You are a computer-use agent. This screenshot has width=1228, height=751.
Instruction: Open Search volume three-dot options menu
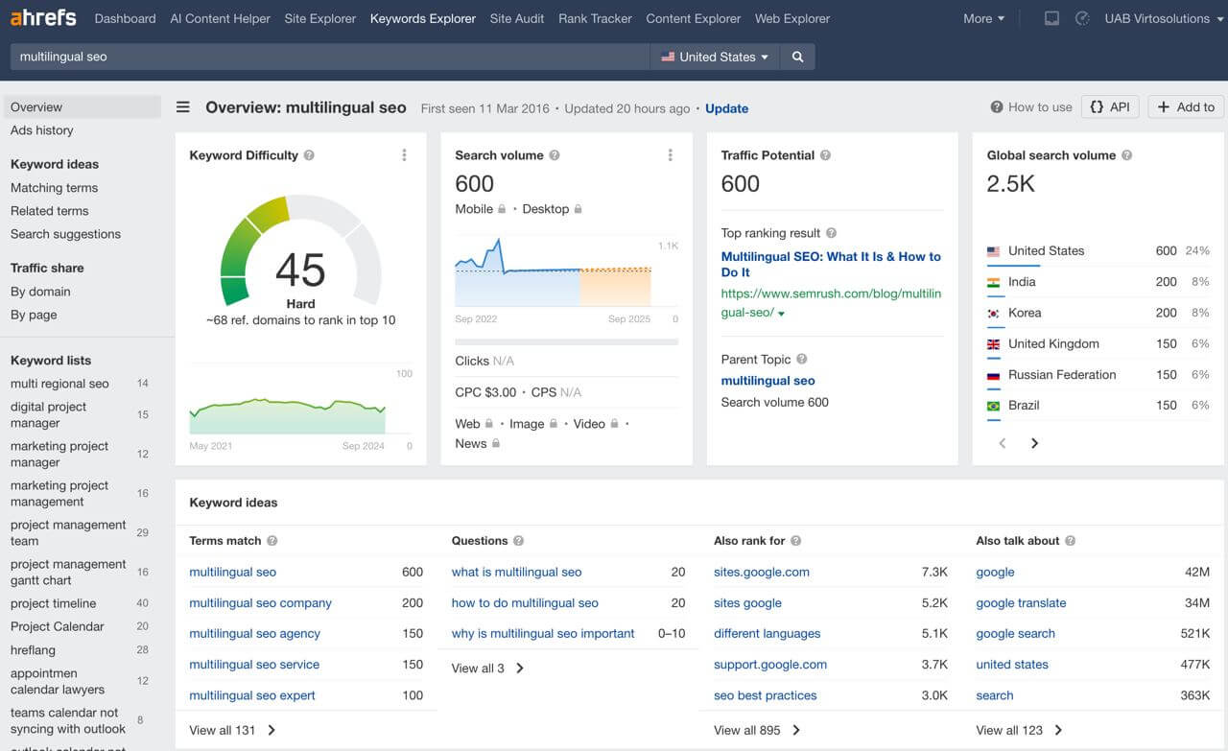(670, 155)
